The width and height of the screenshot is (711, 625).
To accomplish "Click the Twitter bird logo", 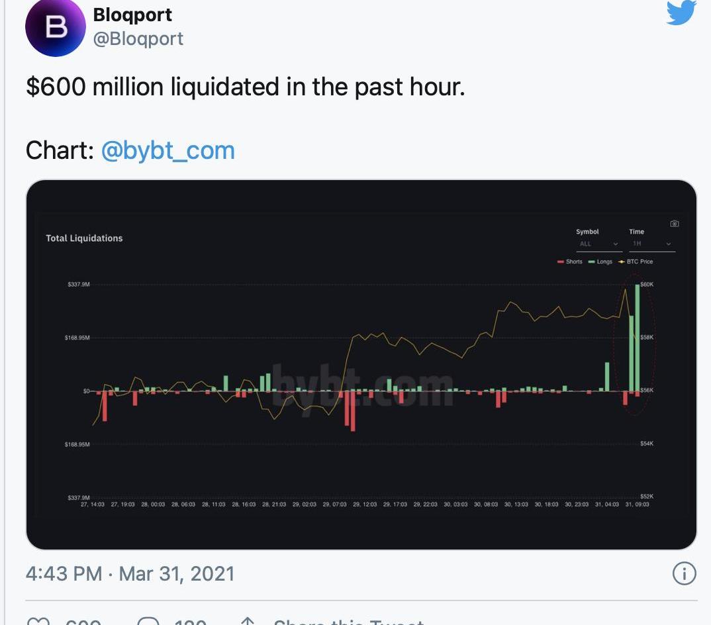I will click(x=681, y=12).
